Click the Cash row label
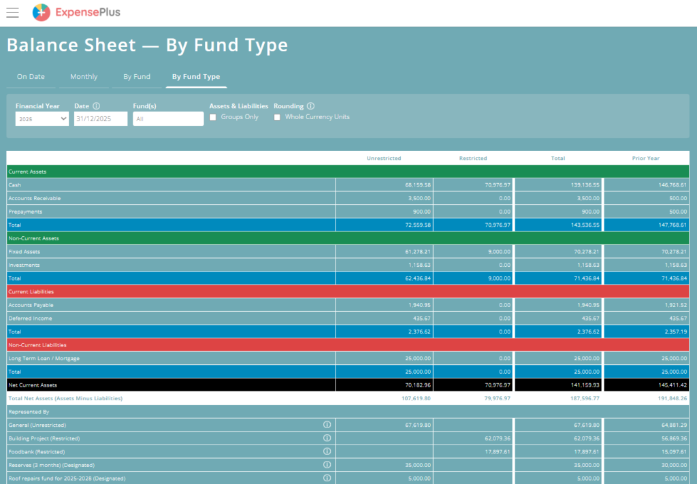The image size is (697, 484). coord(15,185)
